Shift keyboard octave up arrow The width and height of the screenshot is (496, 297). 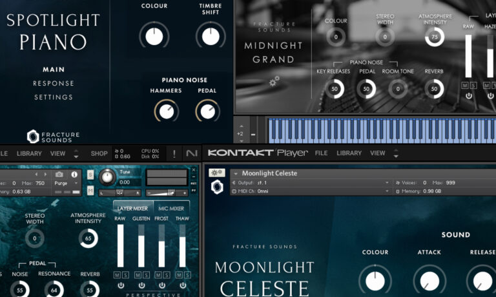[241, 126]
